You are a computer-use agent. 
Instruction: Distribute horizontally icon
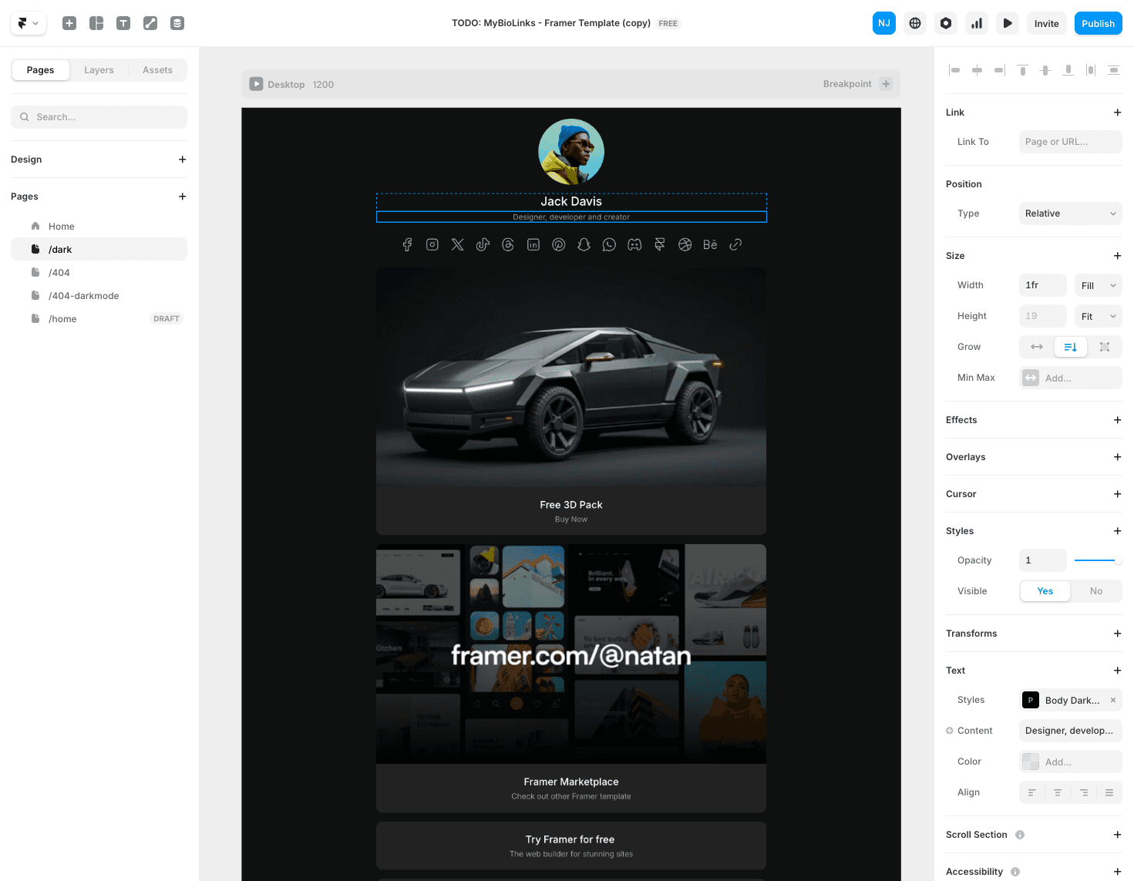click(1091, 70)
